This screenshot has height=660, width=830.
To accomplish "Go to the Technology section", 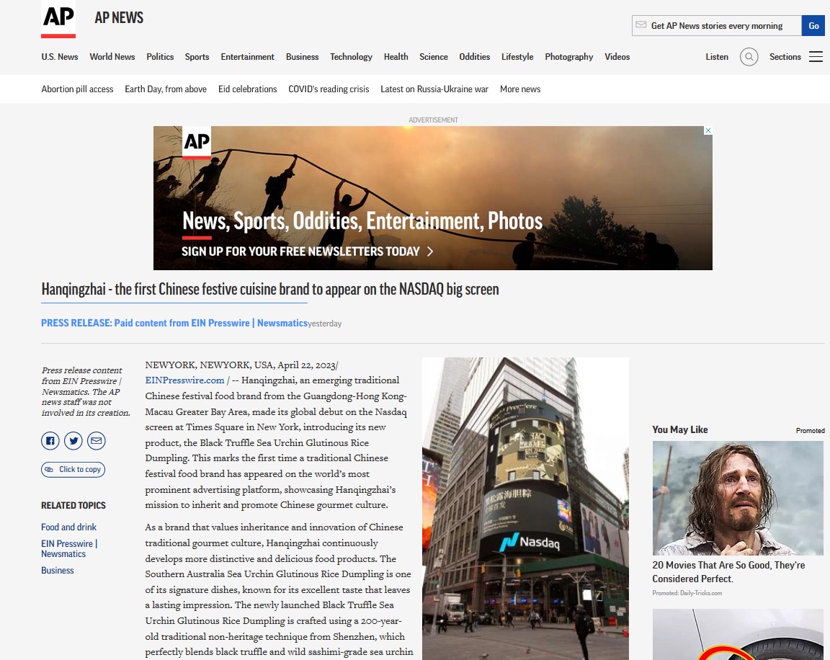I will point(351,57).
